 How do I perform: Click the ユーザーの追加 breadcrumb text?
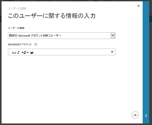tap(17, 8)
